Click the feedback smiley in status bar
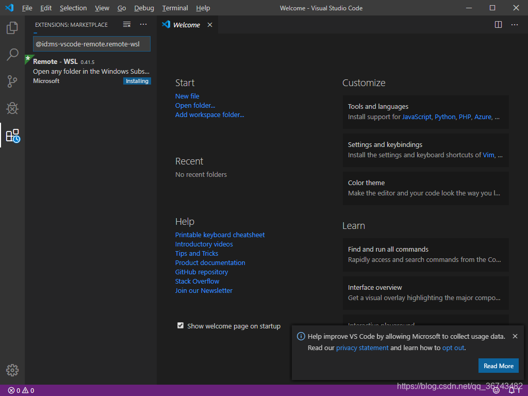The width and height of the screenshot is (528, 396). point(496,391)
